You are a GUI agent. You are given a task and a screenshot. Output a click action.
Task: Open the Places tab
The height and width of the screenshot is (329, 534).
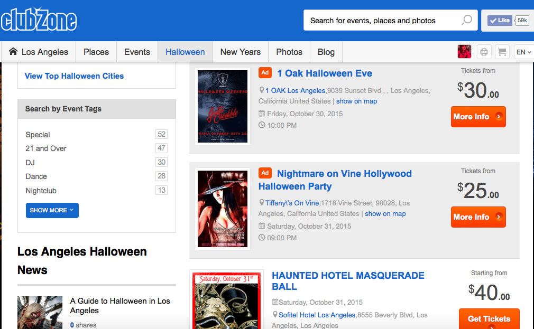point(96,52)
